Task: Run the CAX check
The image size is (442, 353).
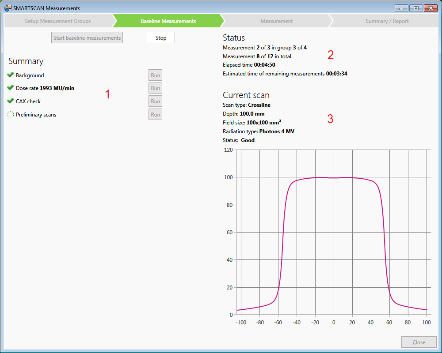Action: coord(155,101)
